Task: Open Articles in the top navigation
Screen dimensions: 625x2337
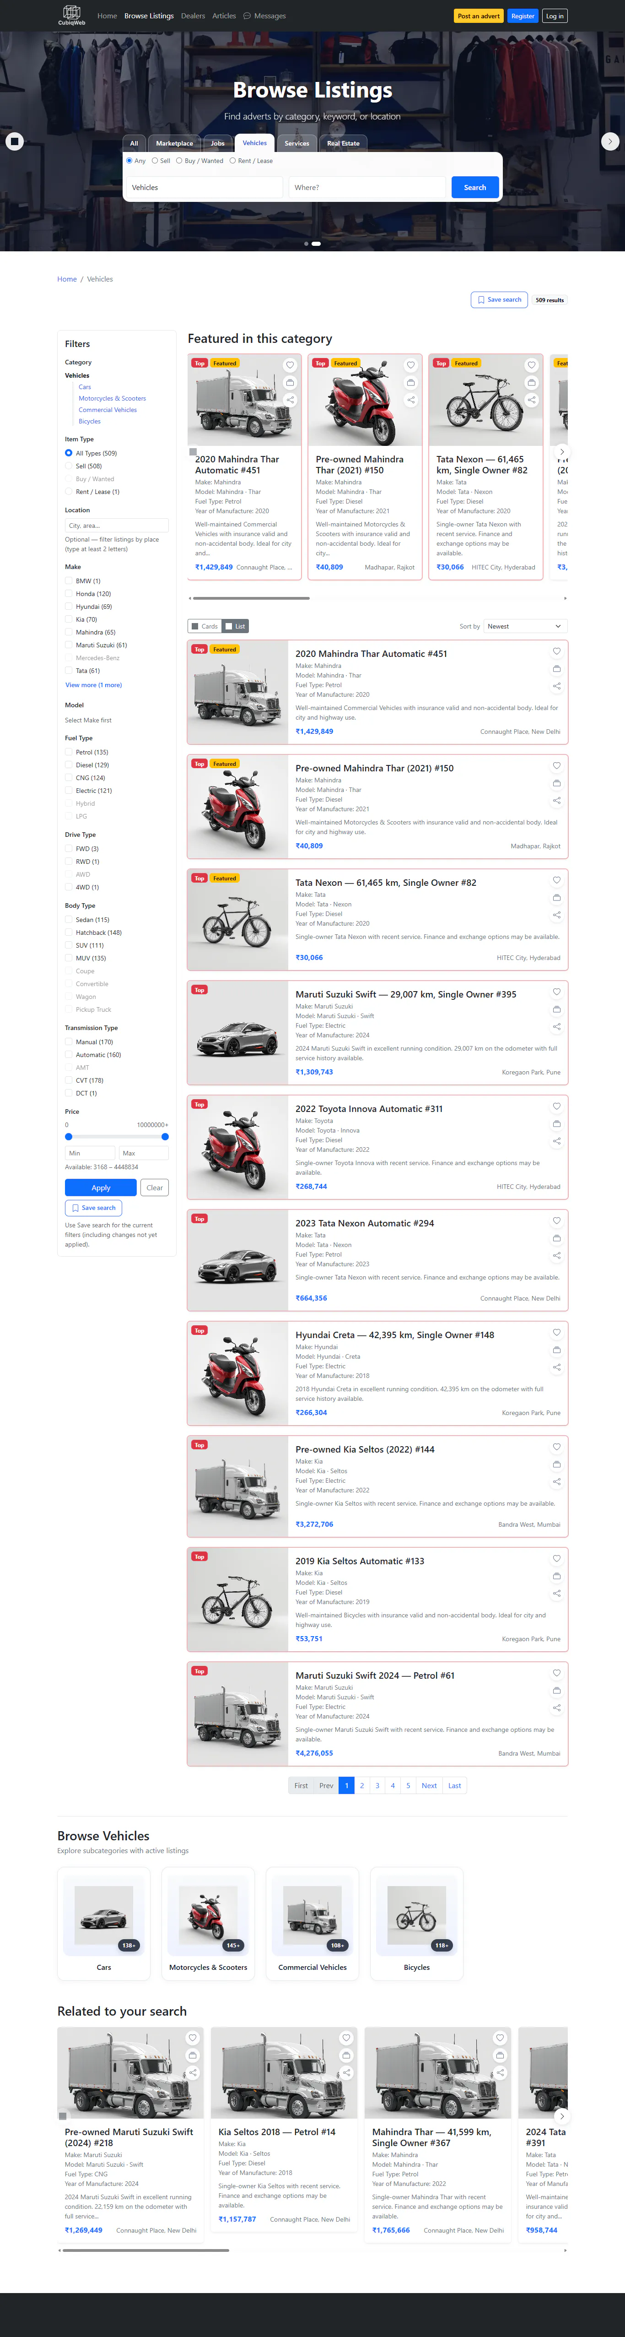Action: 224,16
